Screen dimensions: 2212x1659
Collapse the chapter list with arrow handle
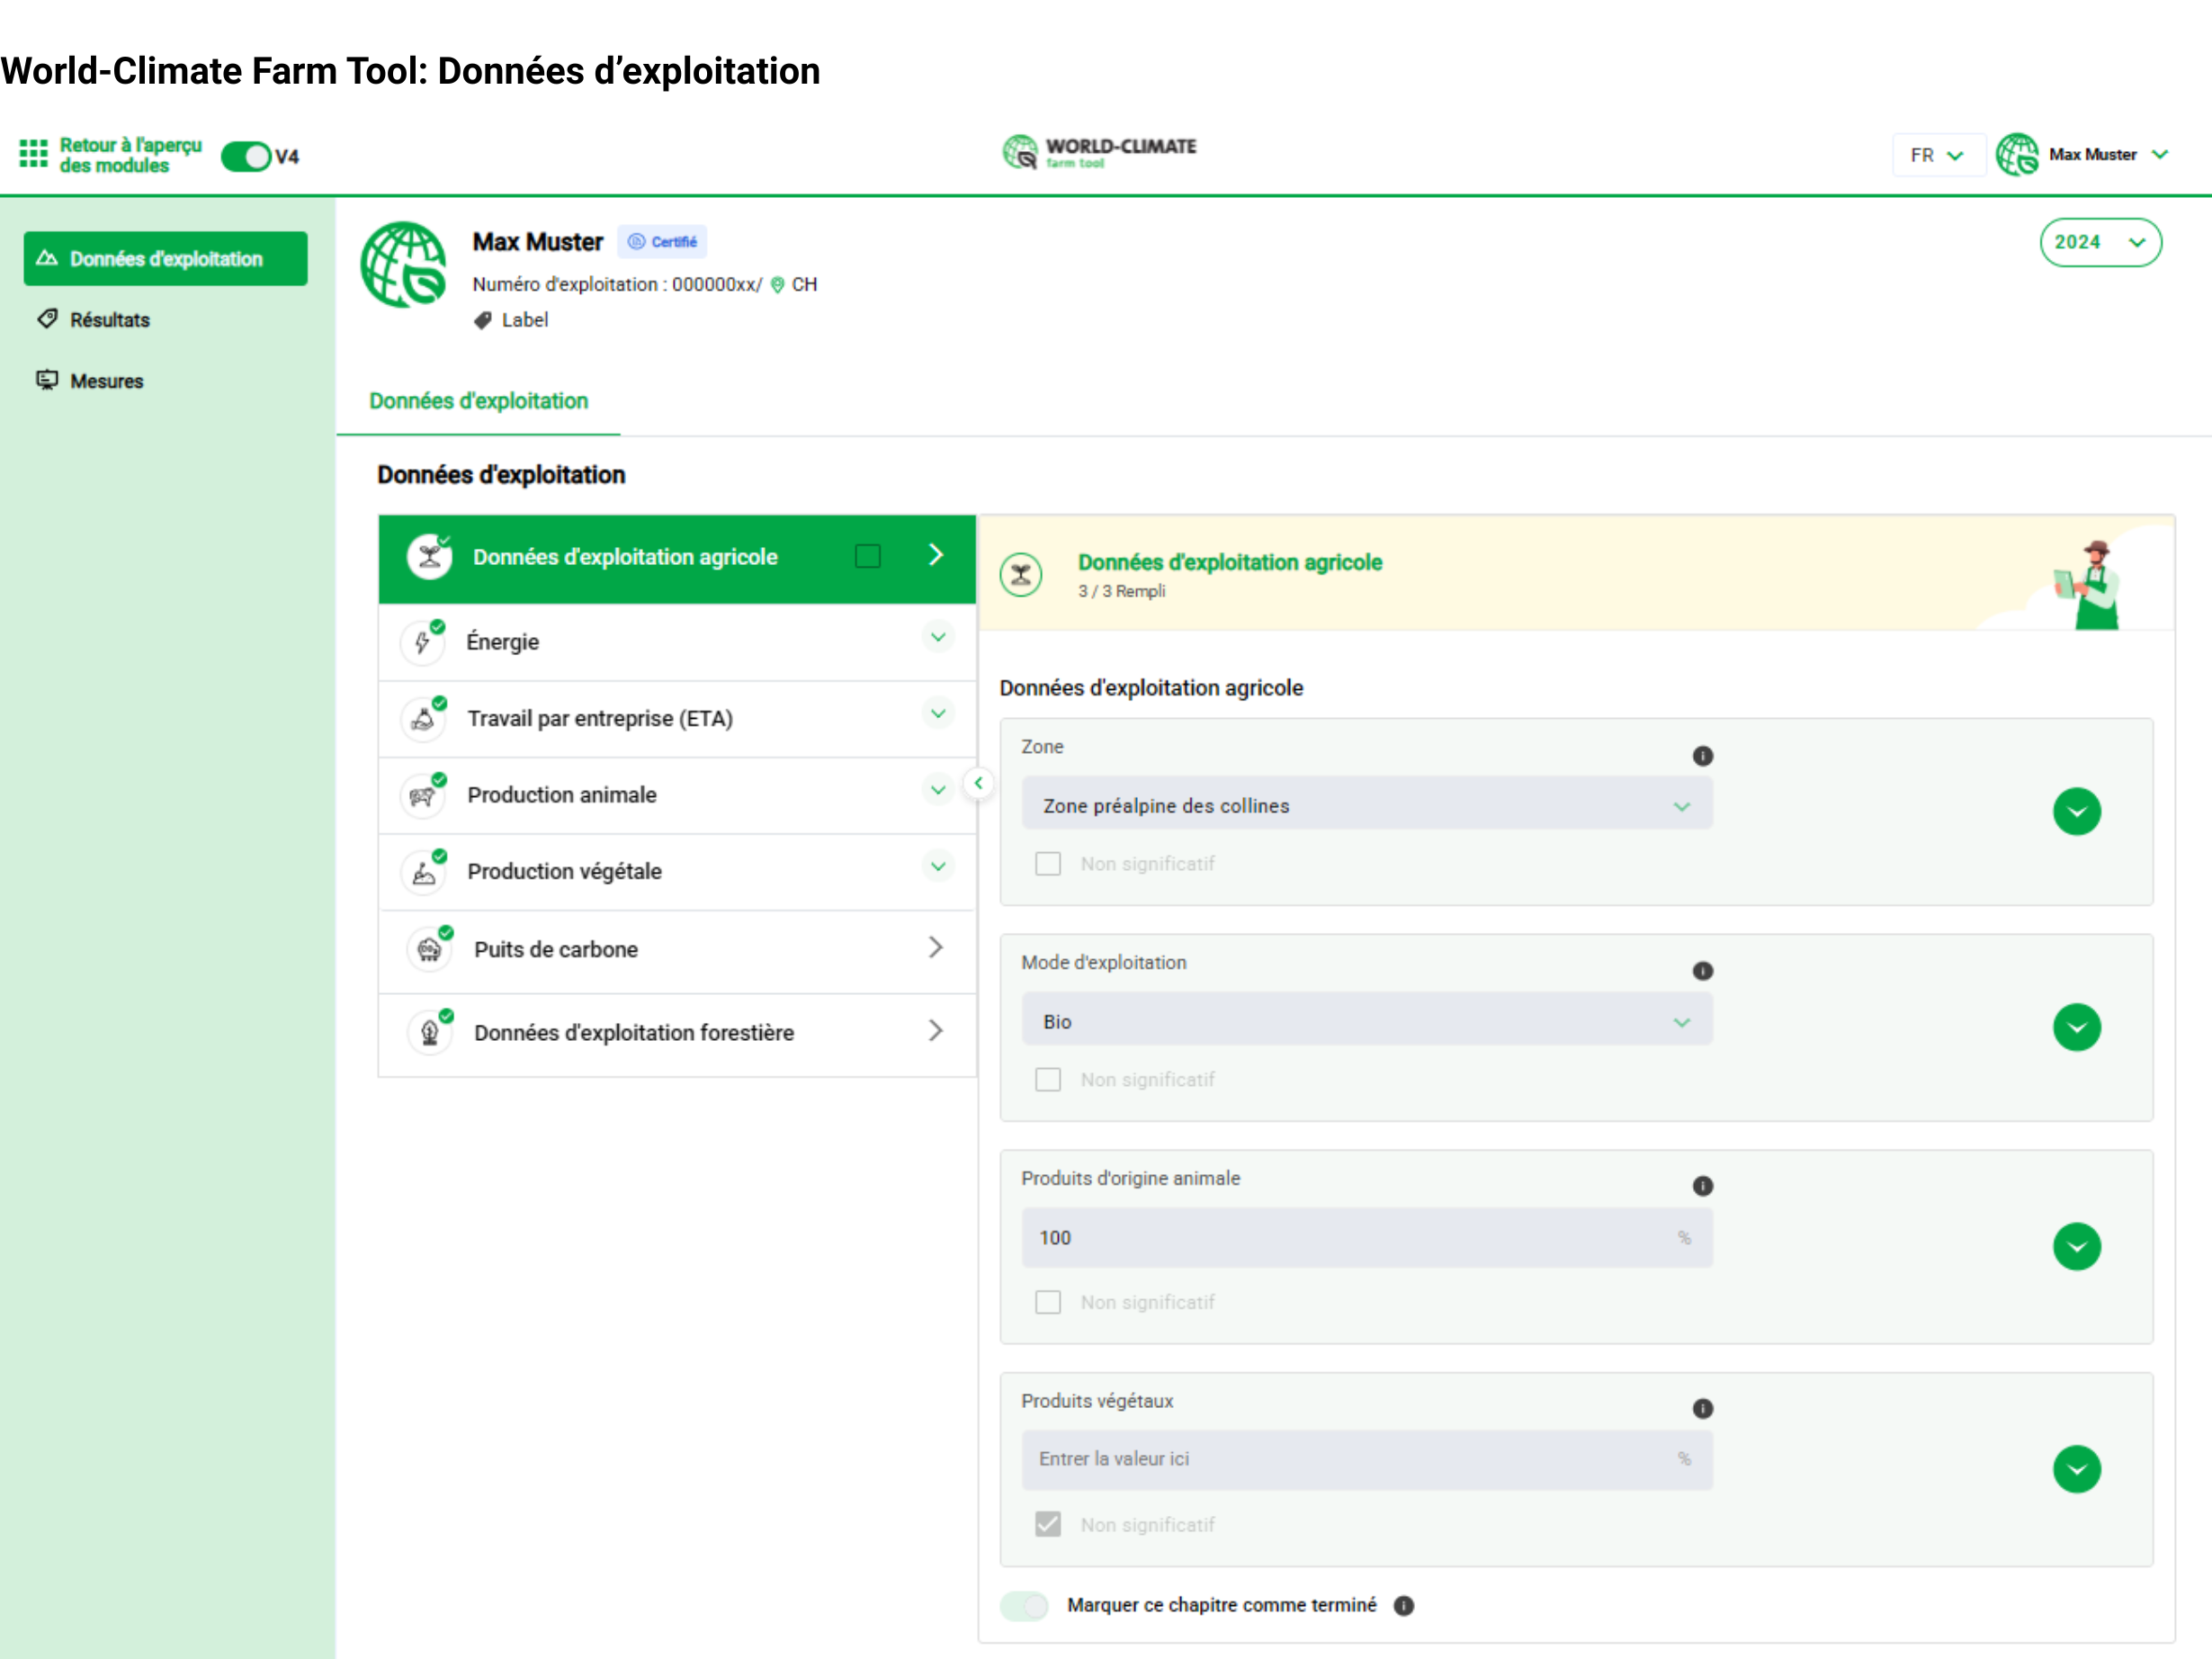coord(978,783)
